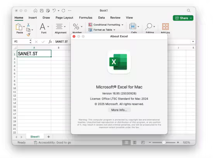This screenshot has width=213, height=158.
Task: Select the Format Painter brush
Action: (28, 34)
